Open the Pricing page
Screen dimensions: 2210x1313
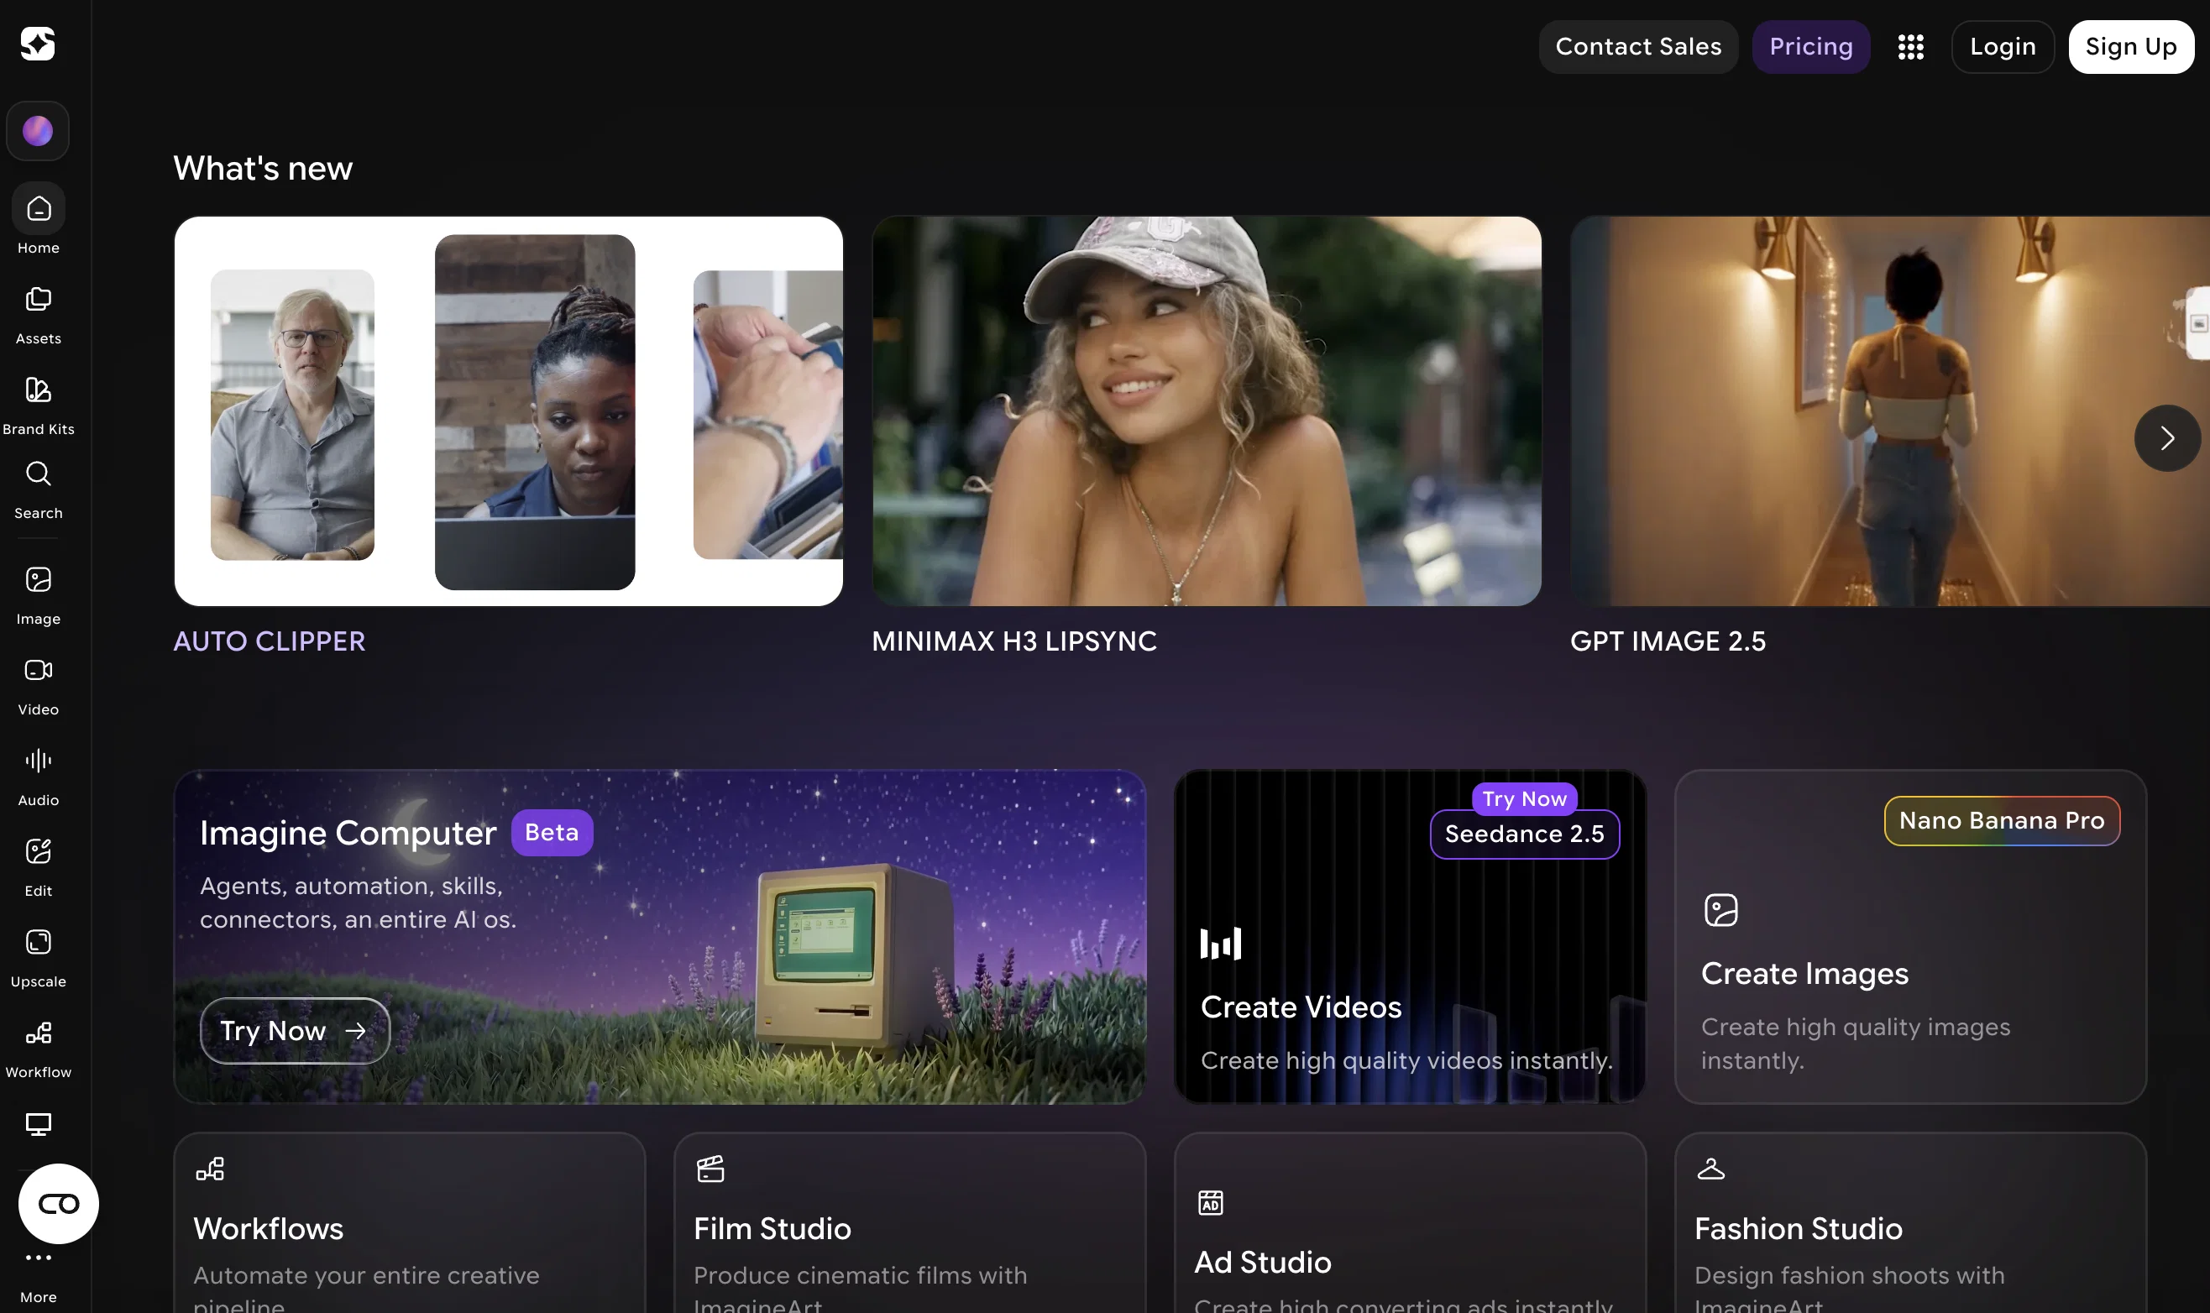point(1810,47)
